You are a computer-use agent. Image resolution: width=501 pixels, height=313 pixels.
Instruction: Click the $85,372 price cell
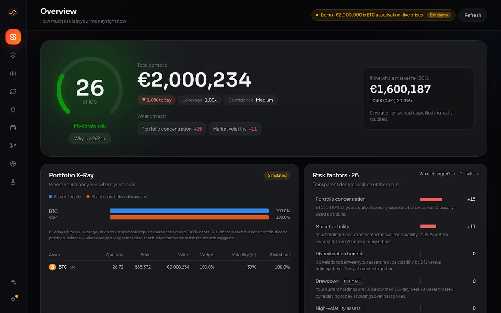(x=143, y=267)
